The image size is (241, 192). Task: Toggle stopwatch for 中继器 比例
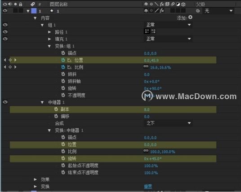click(63, 151)
